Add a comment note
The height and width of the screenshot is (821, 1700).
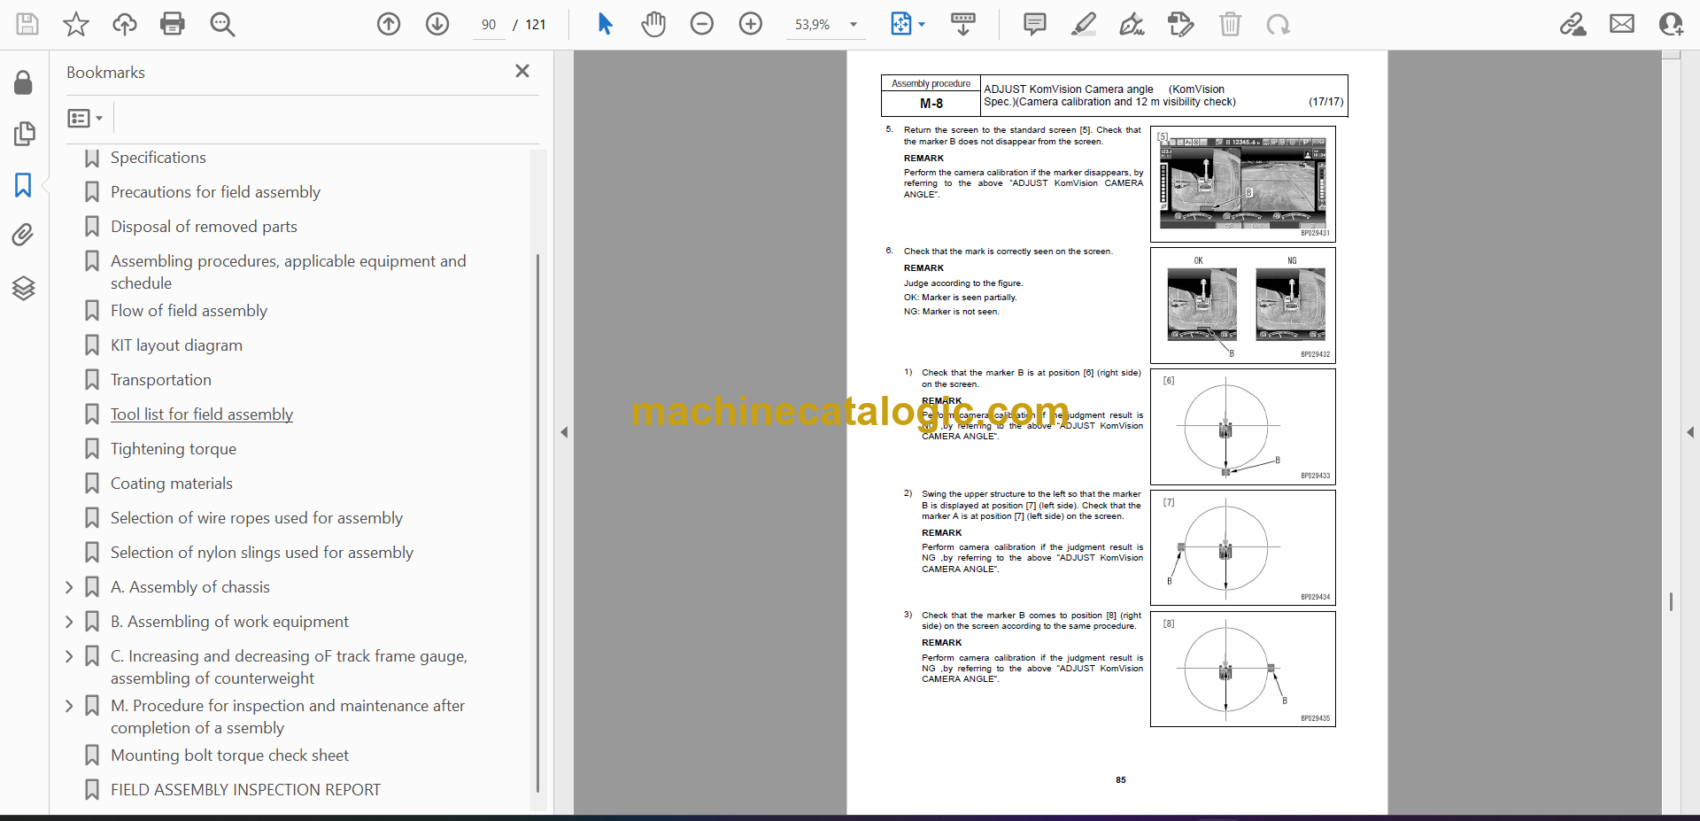tap(1034, 24)
